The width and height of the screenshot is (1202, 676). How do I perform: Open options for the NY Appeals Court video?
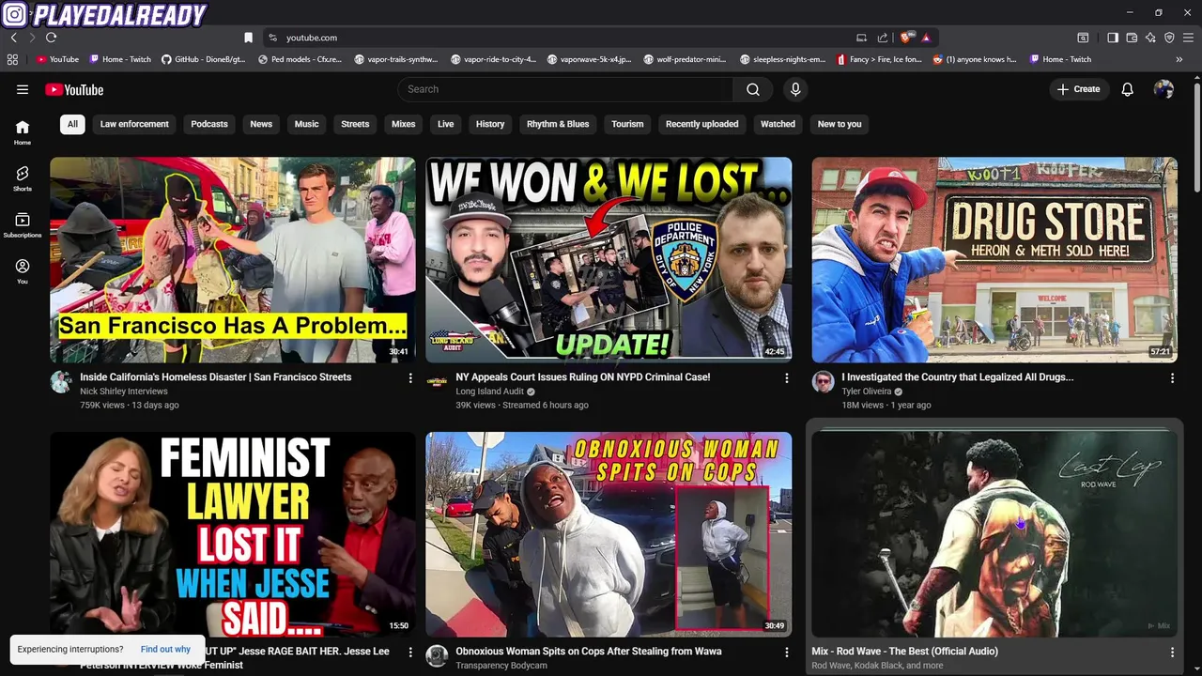point(787,377)
